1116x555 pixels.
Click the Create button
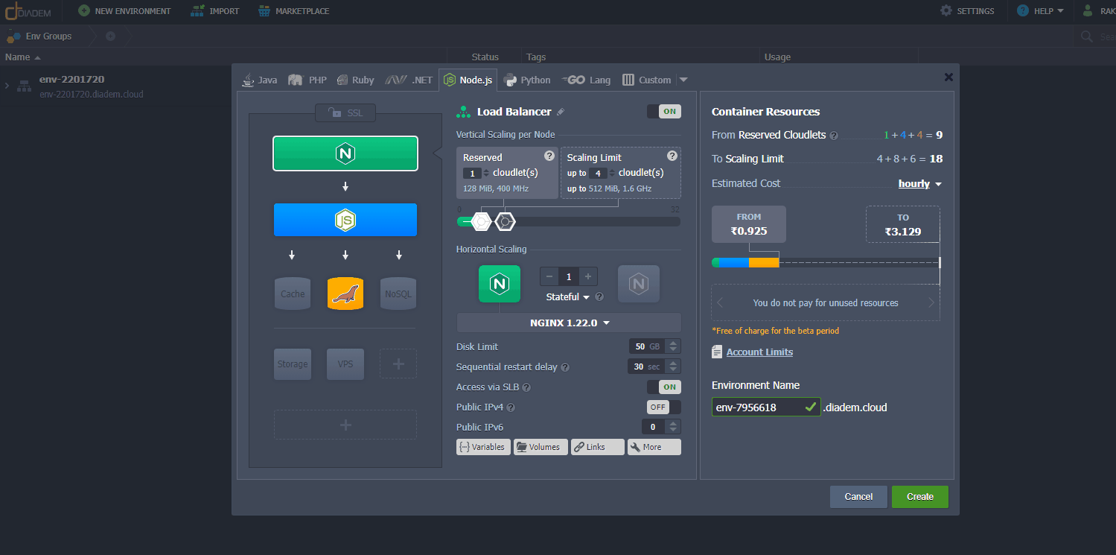(x=920, y=497)
